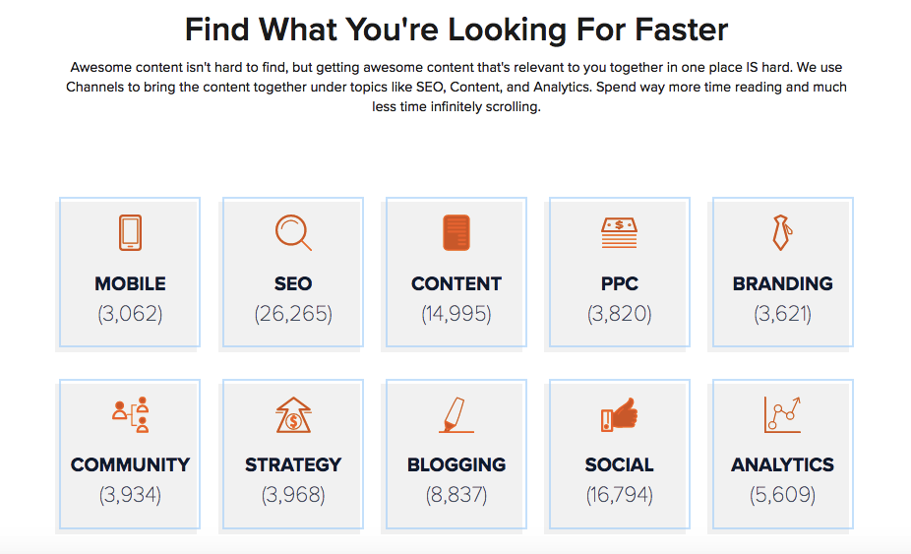Select the Social thumbs-up icon
Viewport: 911px width, 554px height.
click(620, 414)
